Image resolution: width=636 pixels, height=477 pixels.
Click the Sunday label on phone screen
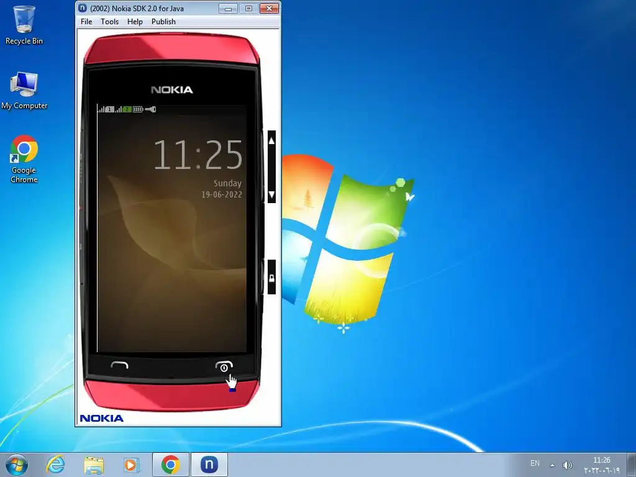[227, 183]
